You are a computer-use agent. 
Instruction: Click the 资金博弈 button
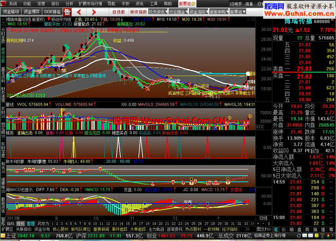(x=31, y=12)
